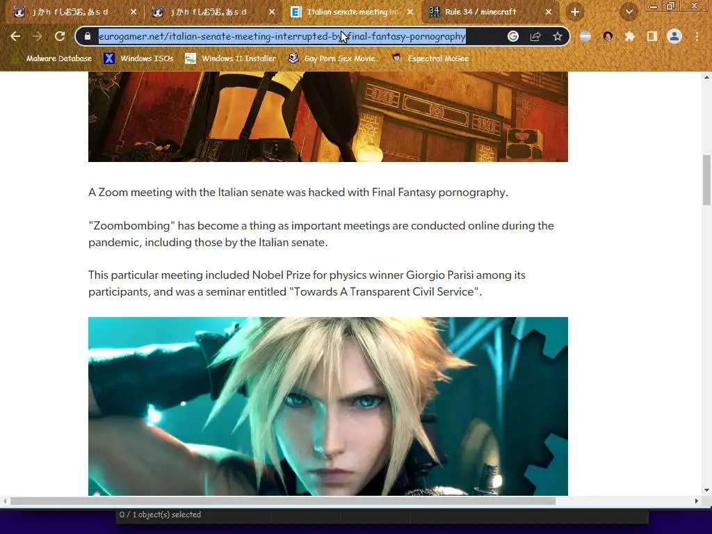Click the scroll down arrow

(x=706, y=490)
